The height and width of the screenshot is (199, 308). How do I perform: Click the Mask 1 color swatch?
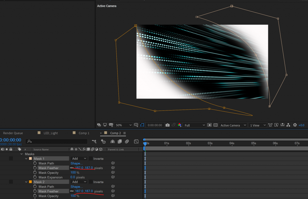30,159
